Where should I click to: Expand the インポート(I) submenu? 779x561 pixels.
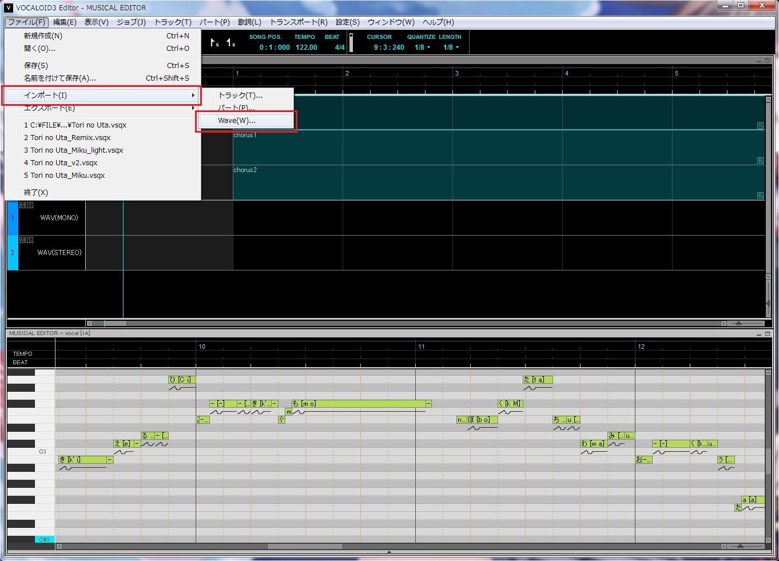point(102,96)
